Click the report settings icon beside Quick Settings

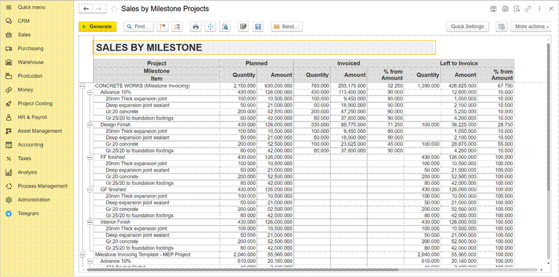coord(501,27)
